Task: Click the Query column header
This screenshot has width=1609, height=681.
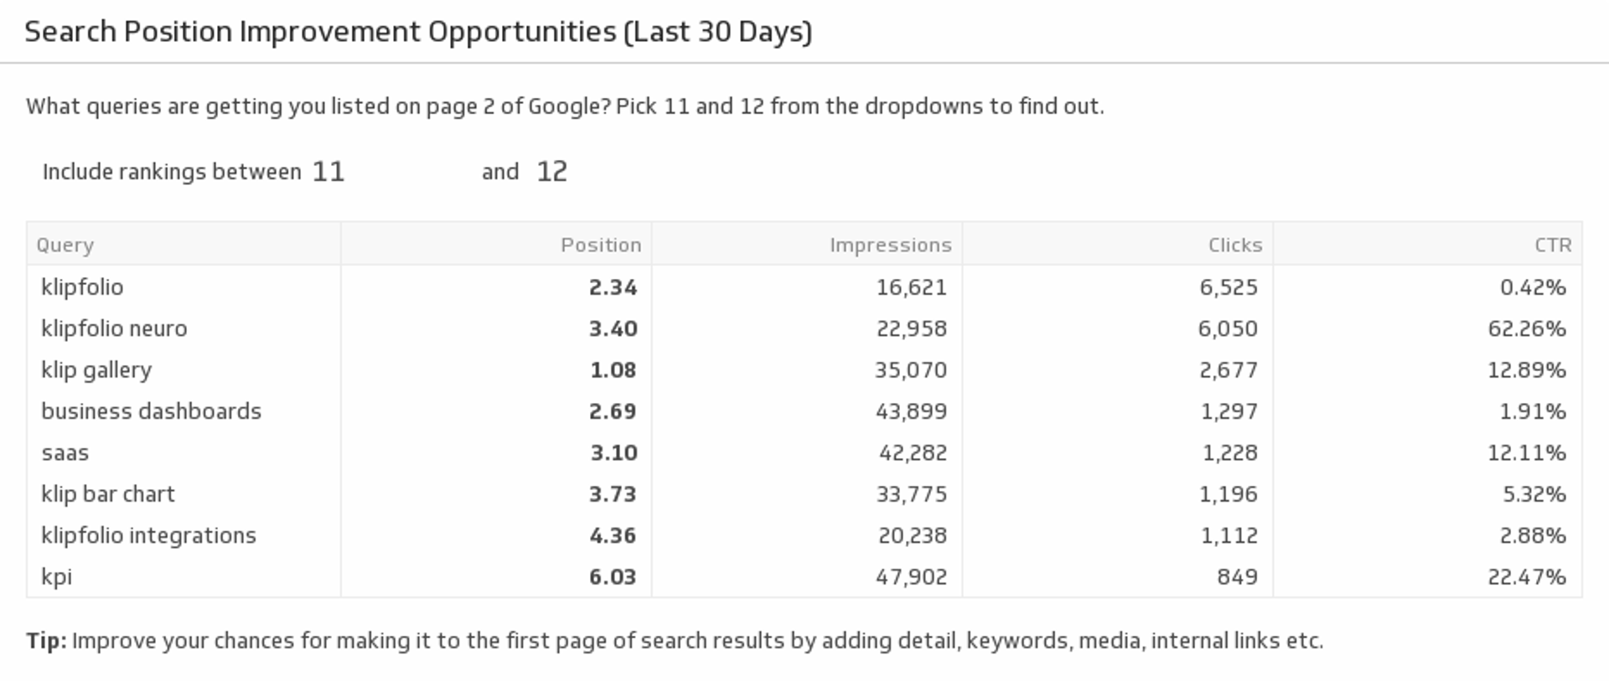Action: point(65,245)
